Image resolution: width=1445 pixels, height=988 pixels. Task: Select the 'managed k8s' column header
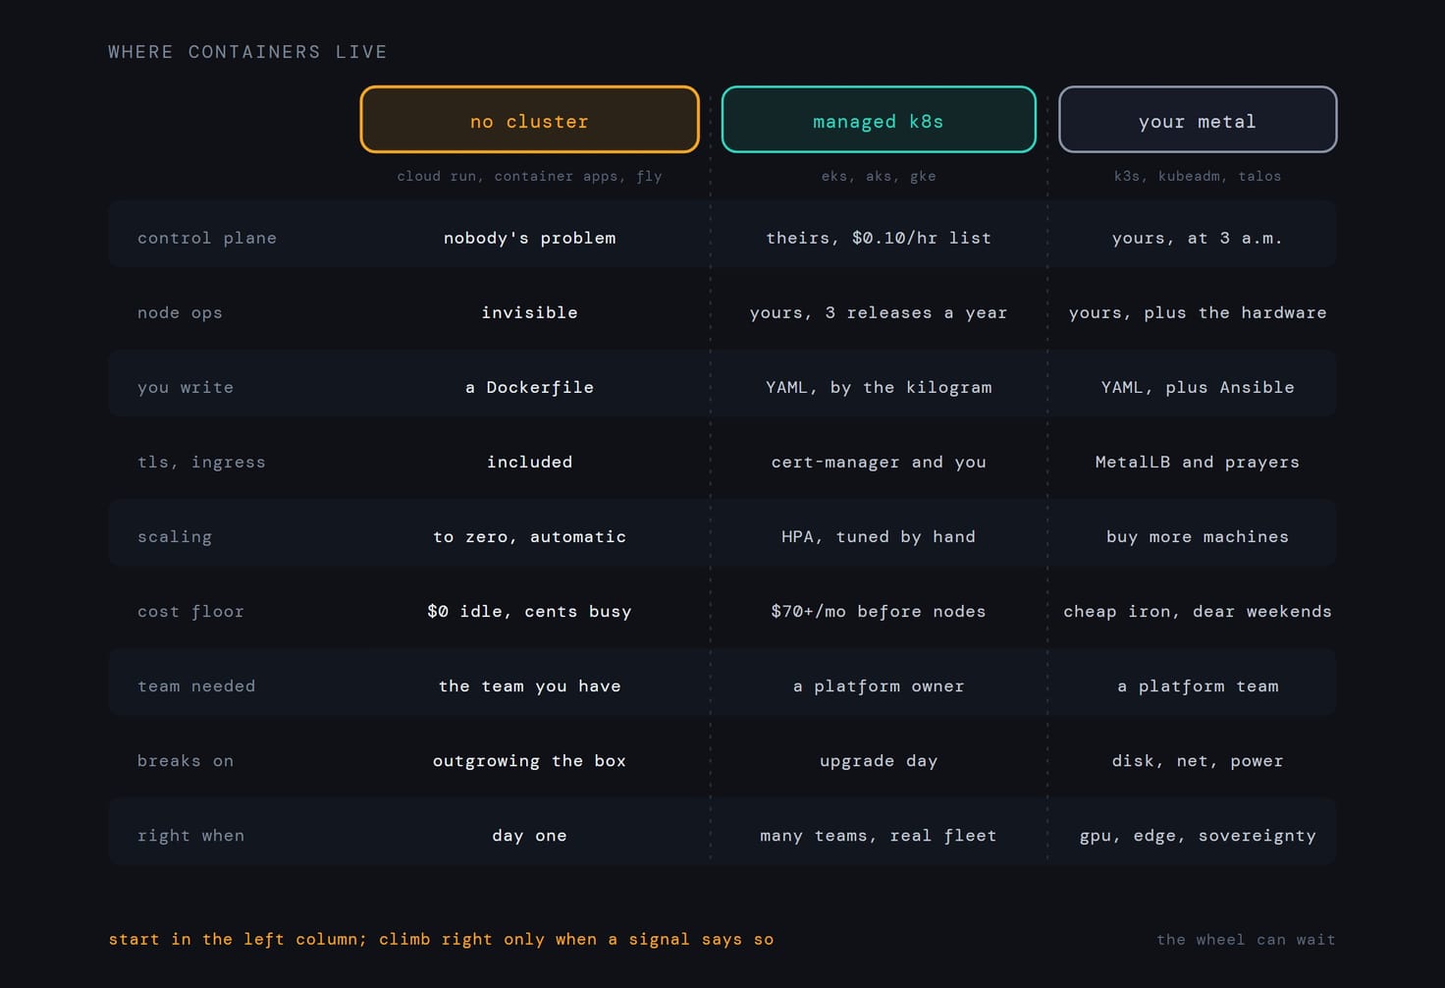pyautogui.click(x=879, y=120)
